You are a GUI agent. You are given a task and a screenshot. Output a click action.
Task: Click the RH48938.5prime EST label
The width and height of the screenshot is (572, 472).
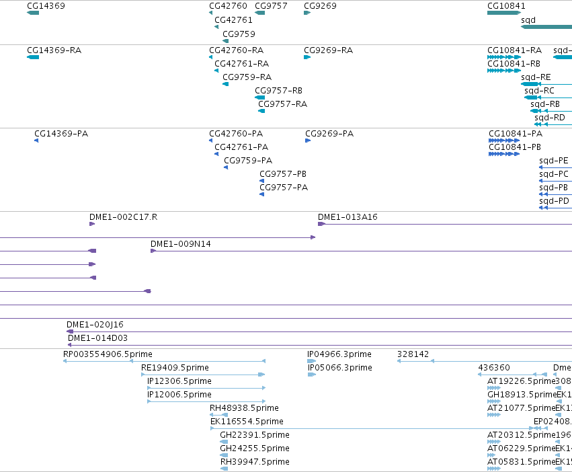244,408
